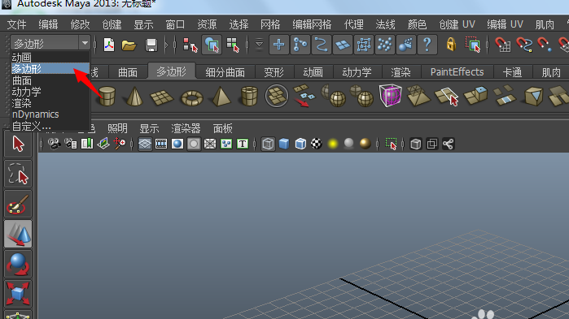Enable wireframe cube display in viewport

pyautogui.click(x=268, y=144)
